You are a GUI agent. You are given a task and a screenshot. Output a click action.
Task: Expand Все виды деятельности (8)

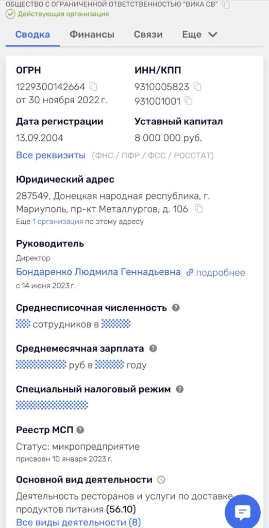[78, 522]
